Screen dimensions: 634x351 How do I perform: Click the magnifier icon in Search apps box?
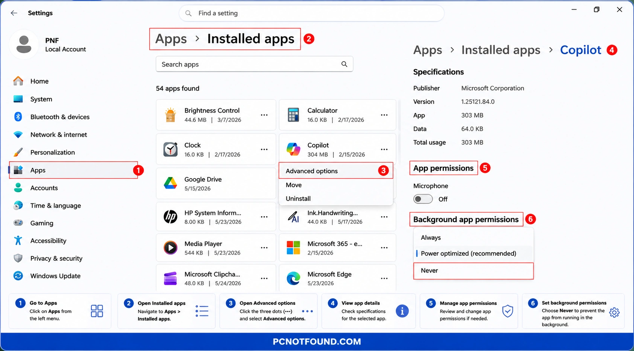(x=344, y=64)
